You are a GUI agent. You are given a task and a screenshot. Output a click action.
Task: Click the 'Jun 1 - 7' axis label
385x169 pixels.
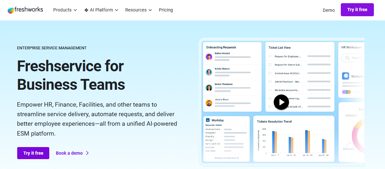tap(275, 155)
